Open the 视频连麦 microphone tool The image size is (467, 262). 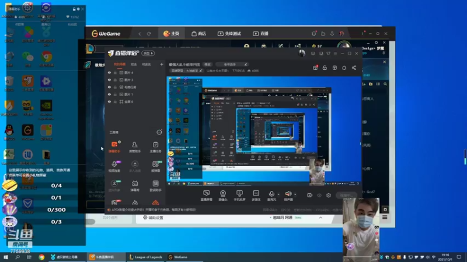[x=114, y=167]
